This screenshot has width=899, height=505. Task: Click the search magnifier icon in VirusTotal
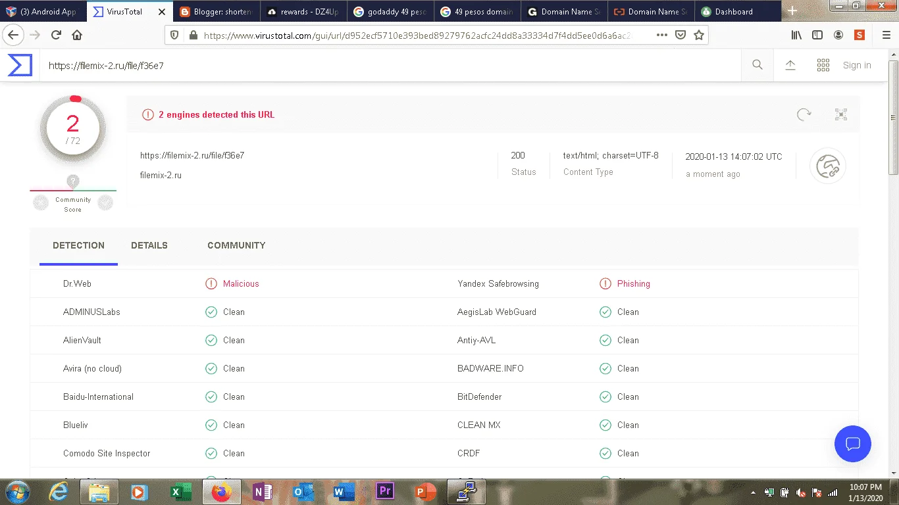click(758, 64)
